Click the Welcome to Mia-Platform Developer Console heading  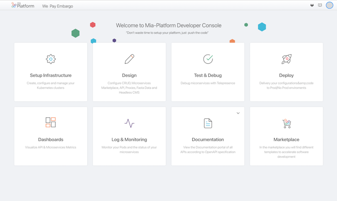168,25
